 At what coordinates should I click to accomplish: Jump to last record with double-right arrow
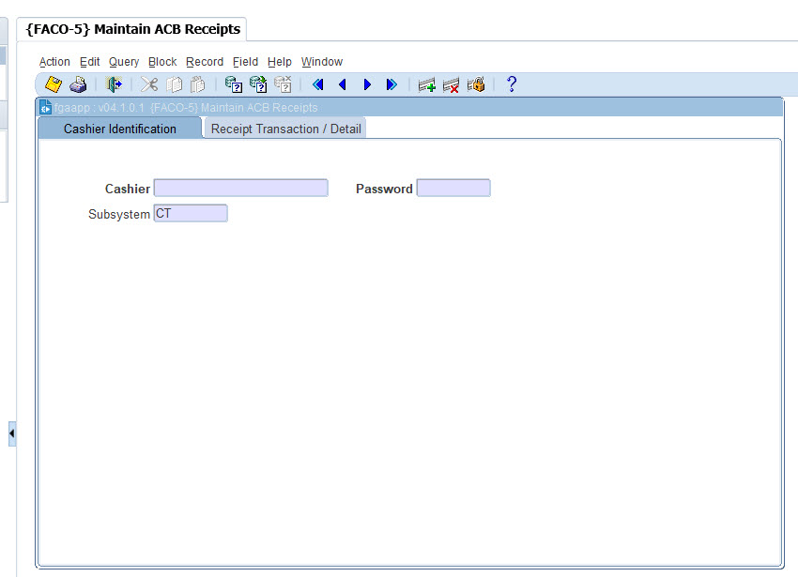click(391, 84)
